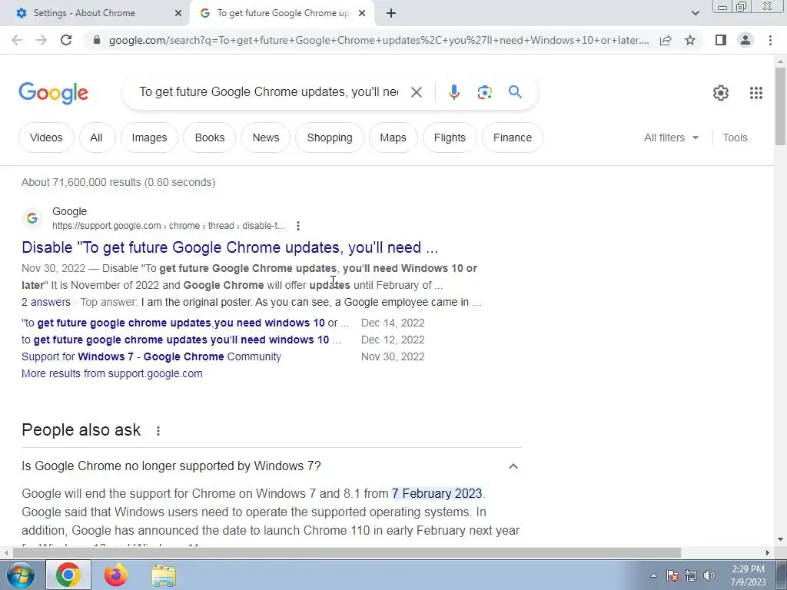Open More results from support.google.com
Image resolution: width=787 pixels, height=590 pixels.
pos(112,374)
